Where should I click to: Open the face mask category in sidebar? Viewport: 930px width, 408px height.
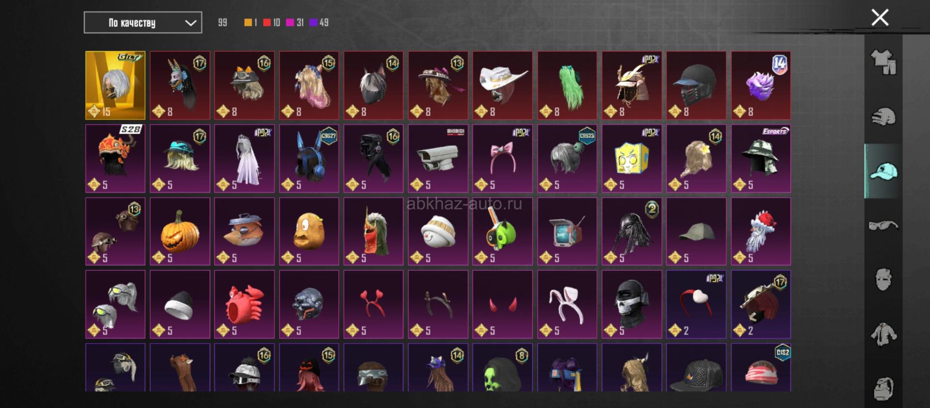883,280
